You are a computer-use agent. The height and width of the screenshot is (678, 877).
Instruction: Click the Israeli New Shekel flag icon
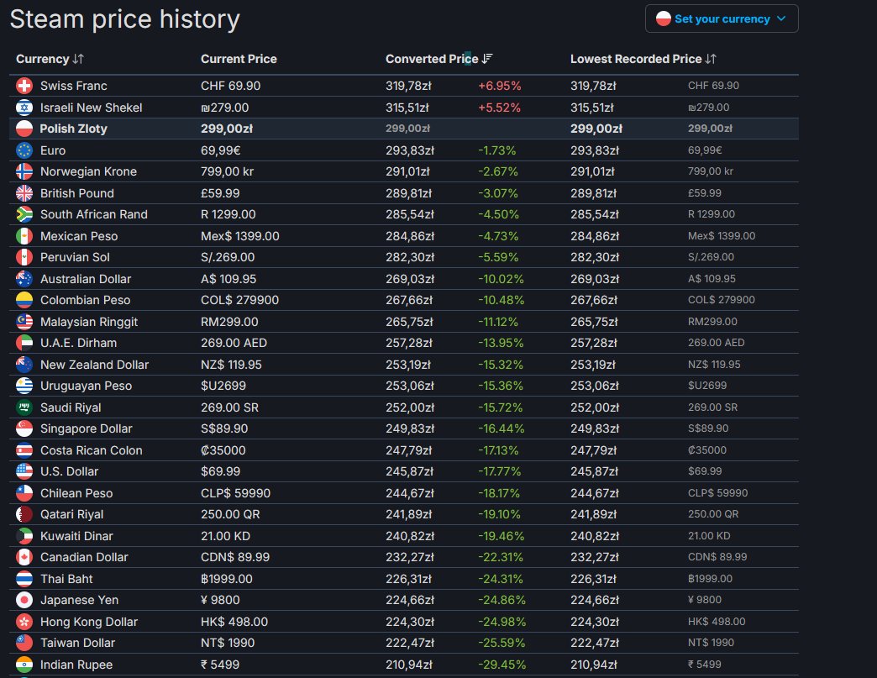point(24,108)
